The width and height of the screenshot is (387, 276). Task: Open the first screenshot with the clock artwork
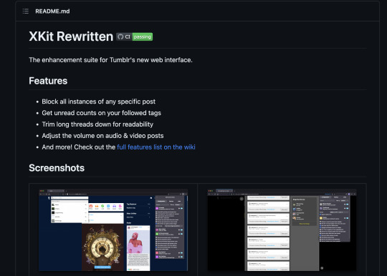113,230
